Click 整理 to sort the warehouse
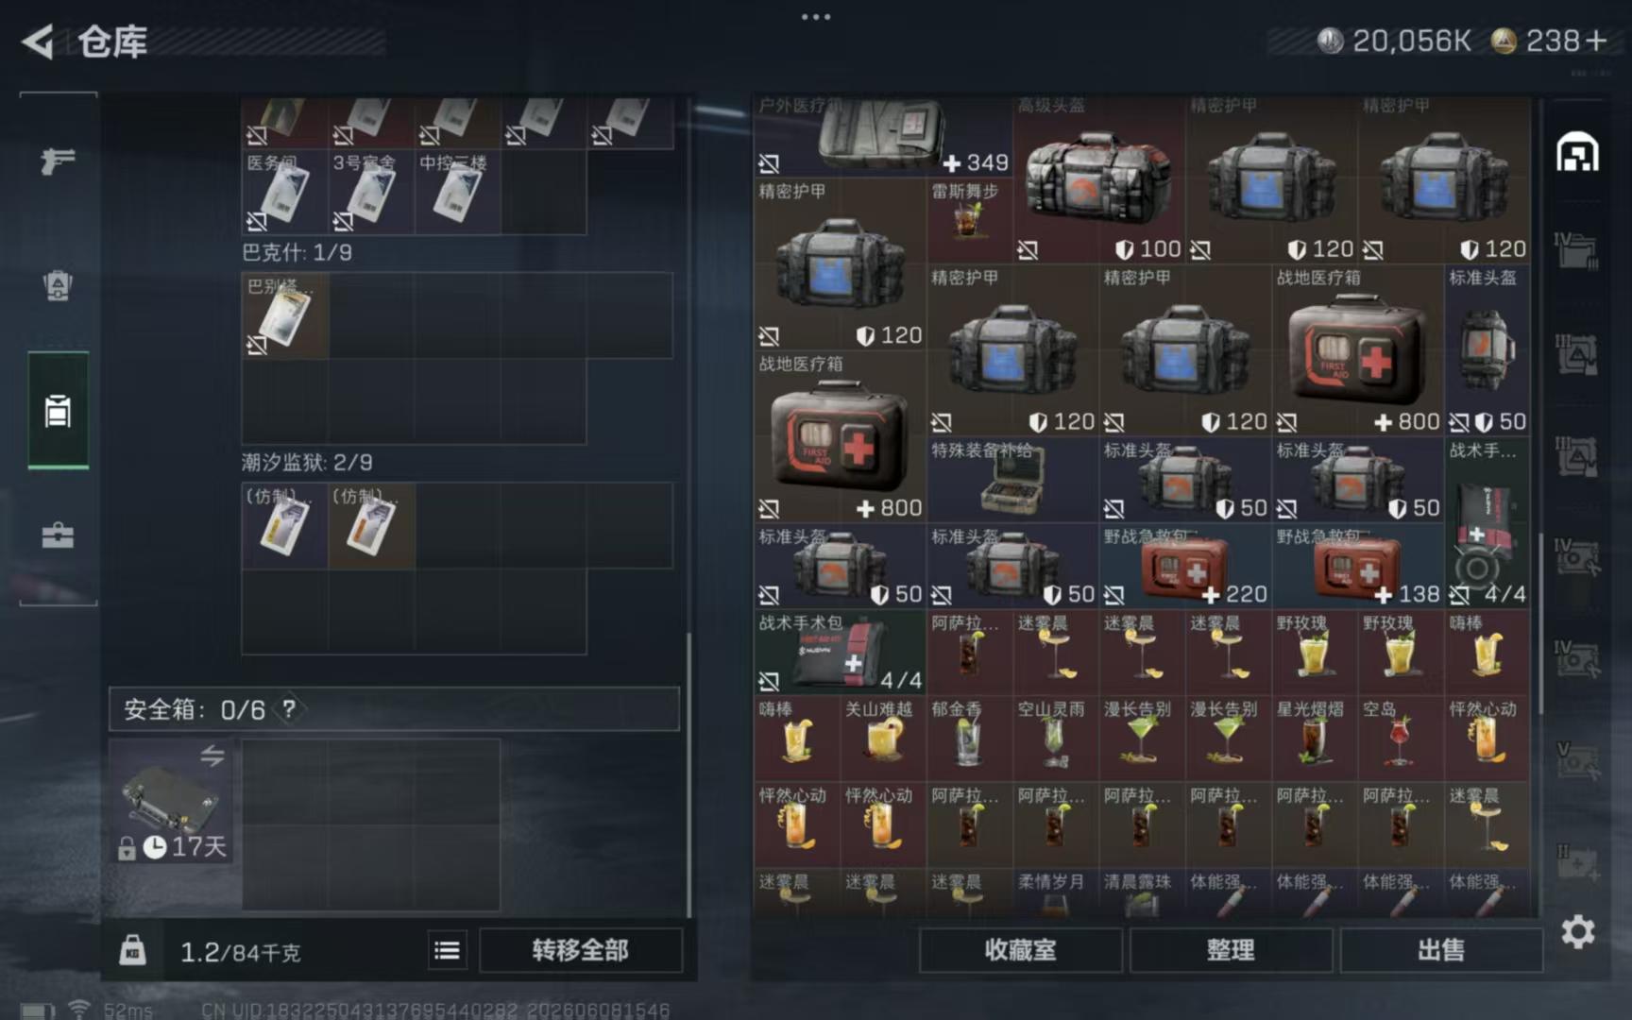Viewport: 1632px width, 1020px height. pos(1231,950)
